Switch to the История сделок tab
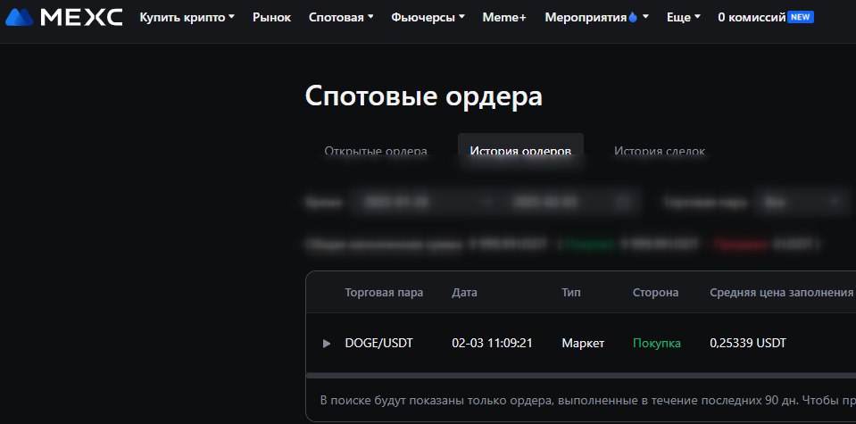856x424 pixels. tap(660, 151)
